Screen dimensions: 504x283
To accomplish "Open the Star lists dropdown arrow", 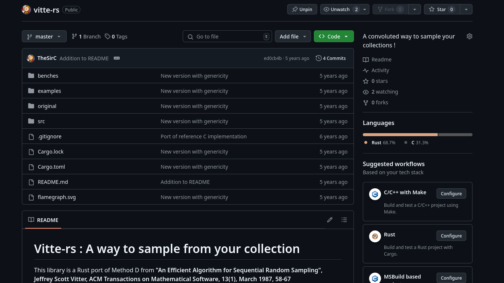I will coord(466,9).
